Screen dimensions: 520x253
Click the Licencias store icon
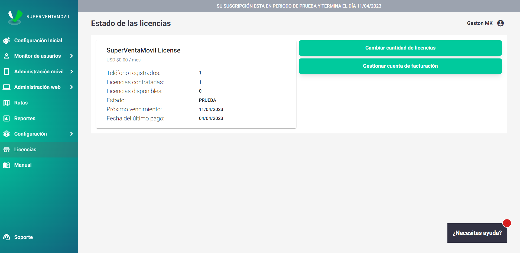click(x=6, y=150)
